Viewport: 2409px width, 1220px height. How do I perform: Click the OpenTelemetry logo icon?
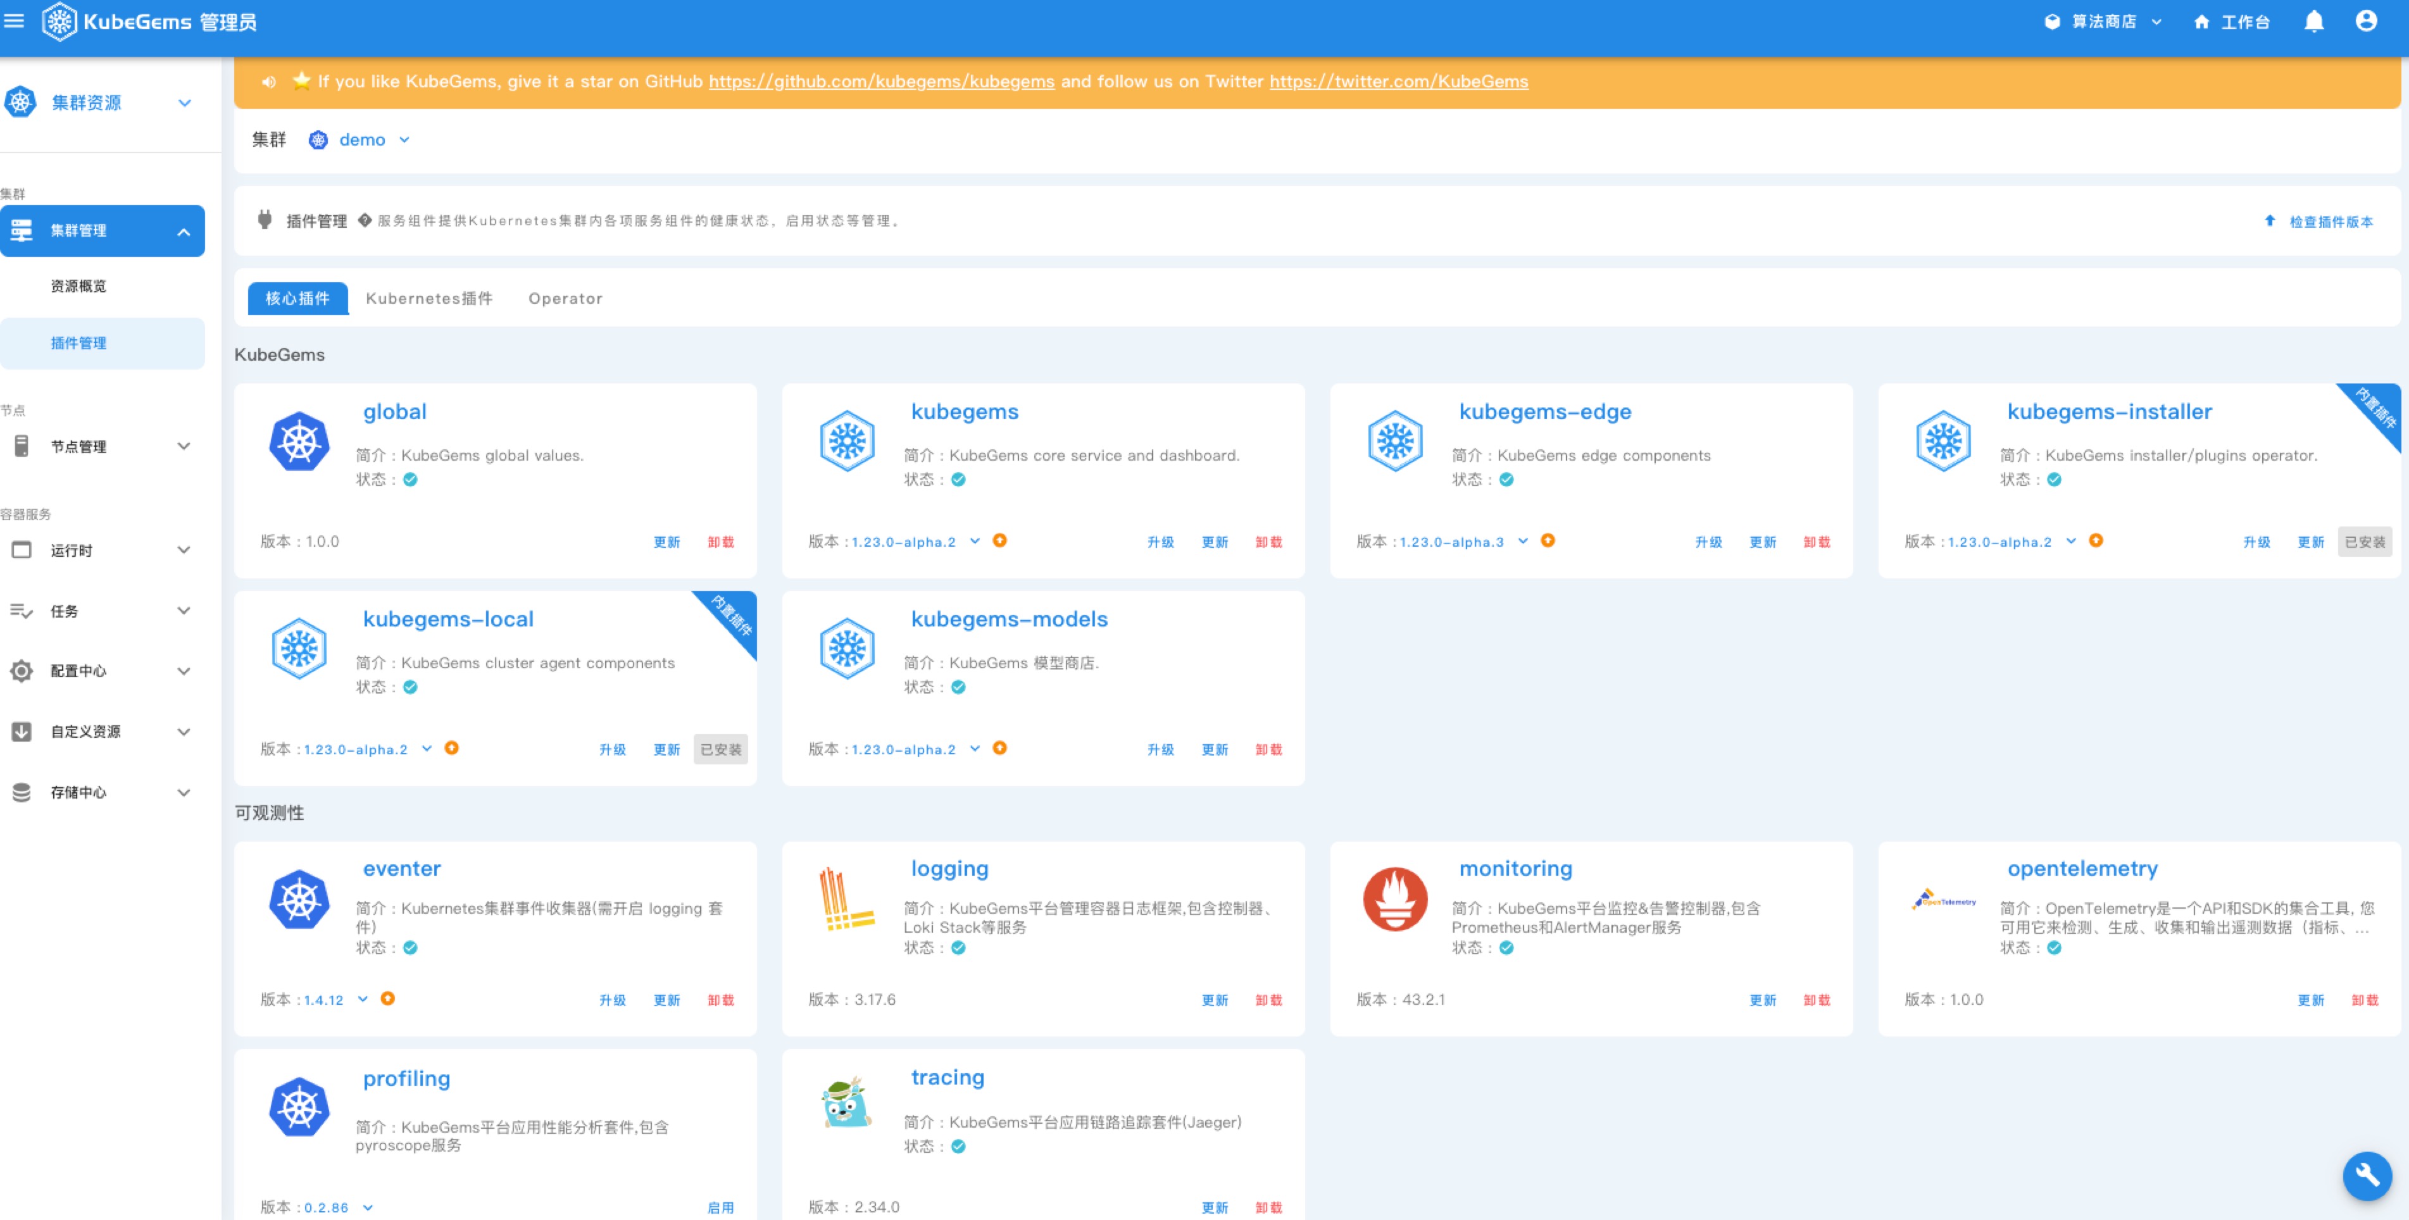1944,900
